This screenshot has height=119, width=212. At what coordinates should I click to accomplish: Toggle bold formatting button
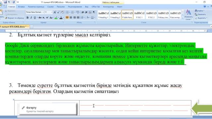click(x=27, y=18)
